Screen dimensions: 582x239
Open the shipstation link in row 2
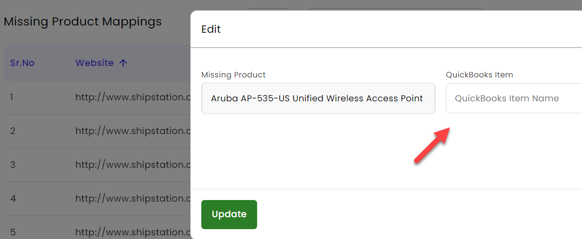coord(133,131)
